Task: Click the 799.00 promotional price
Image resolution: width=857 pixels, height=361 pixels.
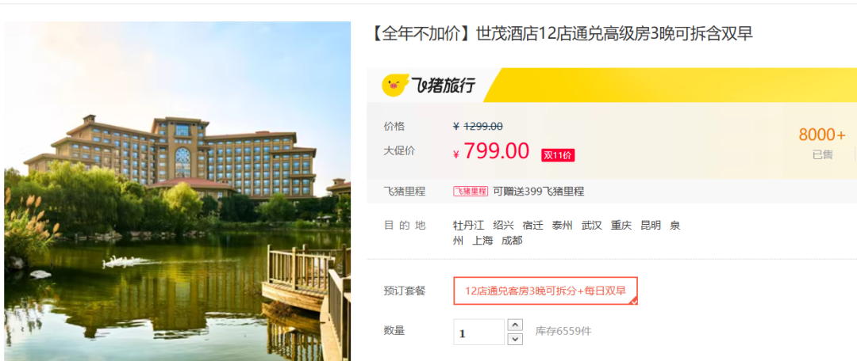Action: click(496, 151)
